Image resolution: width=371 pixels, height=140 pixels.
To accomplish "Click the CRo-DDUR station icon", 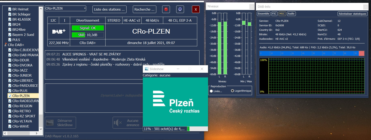I will pyautogui.click(x=10, y=60).
